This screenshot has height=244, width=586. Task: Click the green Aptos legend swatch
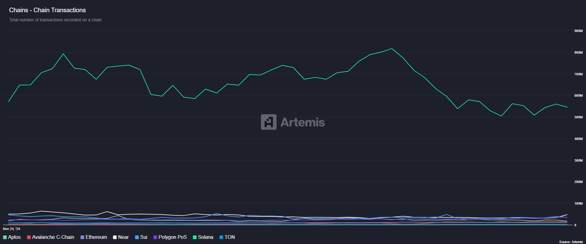tap(5, 237)
